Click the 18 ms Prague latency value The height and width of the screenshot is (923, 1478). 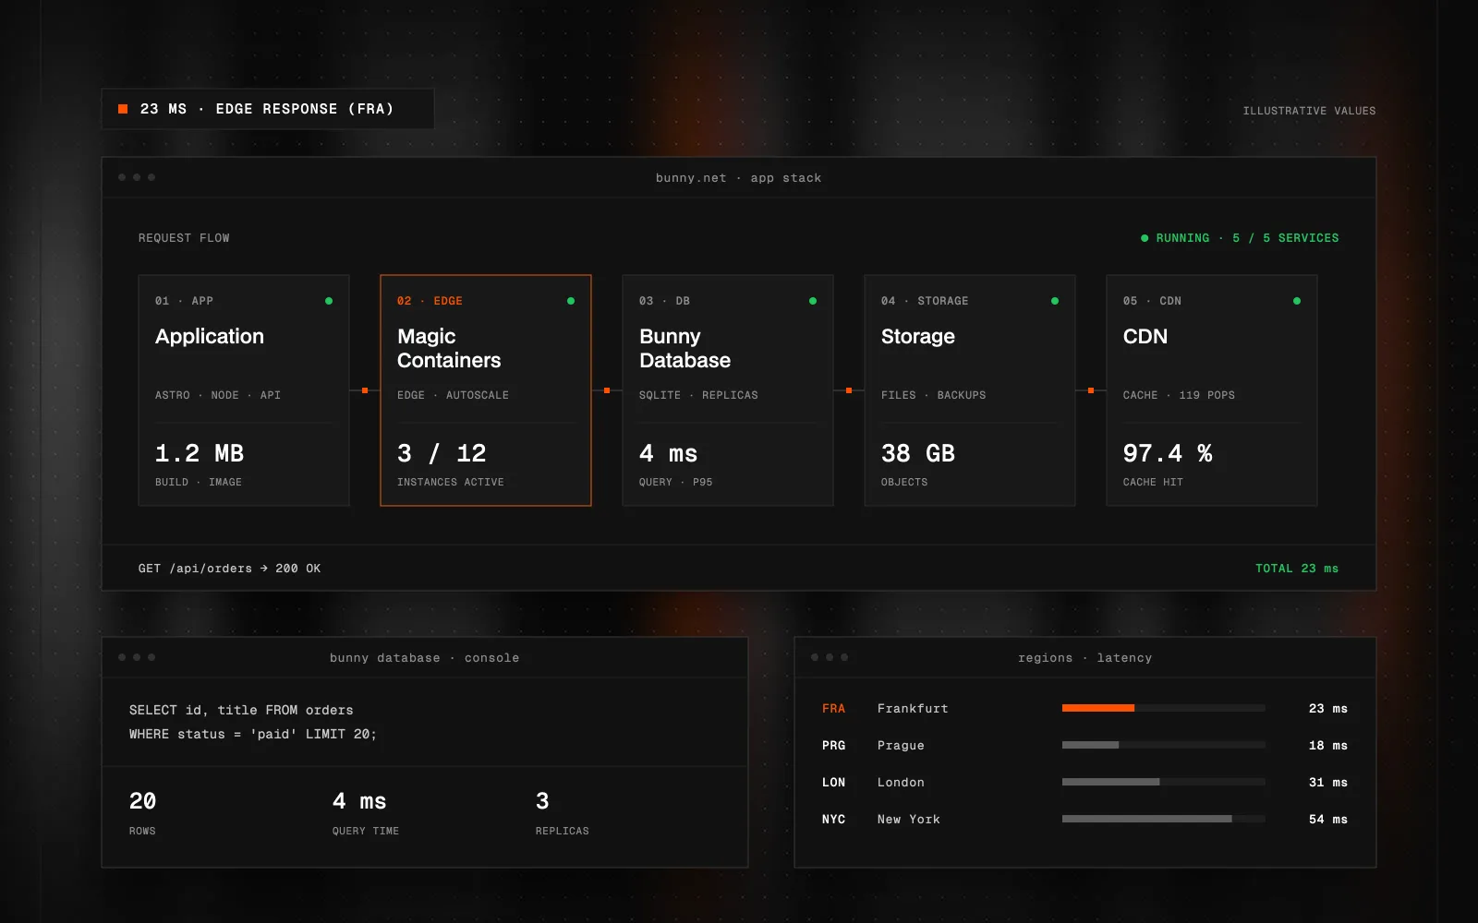[1328, 746]
